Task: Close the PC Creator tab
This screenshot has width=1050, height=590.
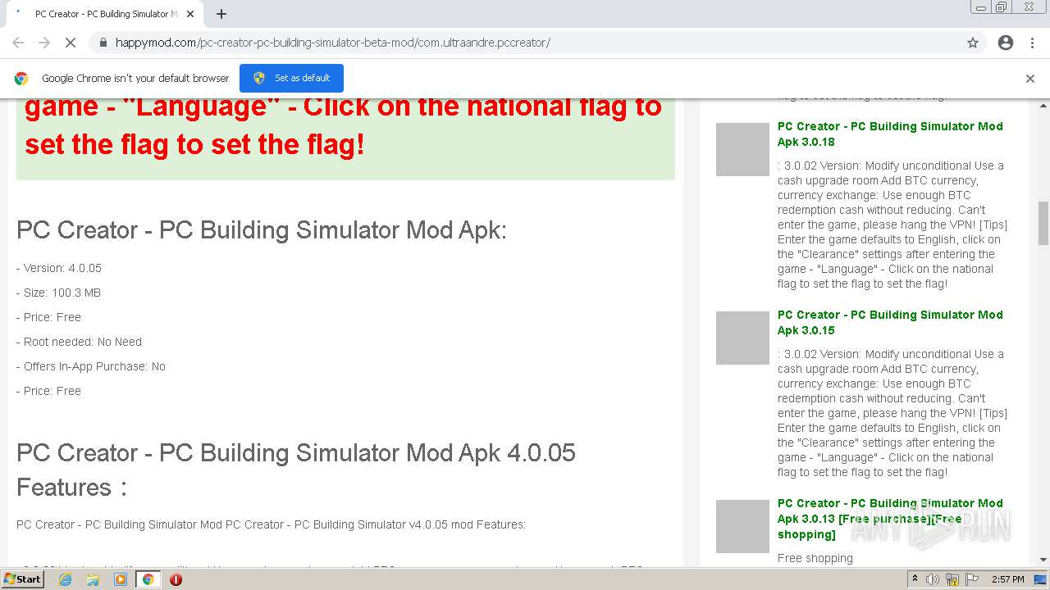Action: pos(190,14)
